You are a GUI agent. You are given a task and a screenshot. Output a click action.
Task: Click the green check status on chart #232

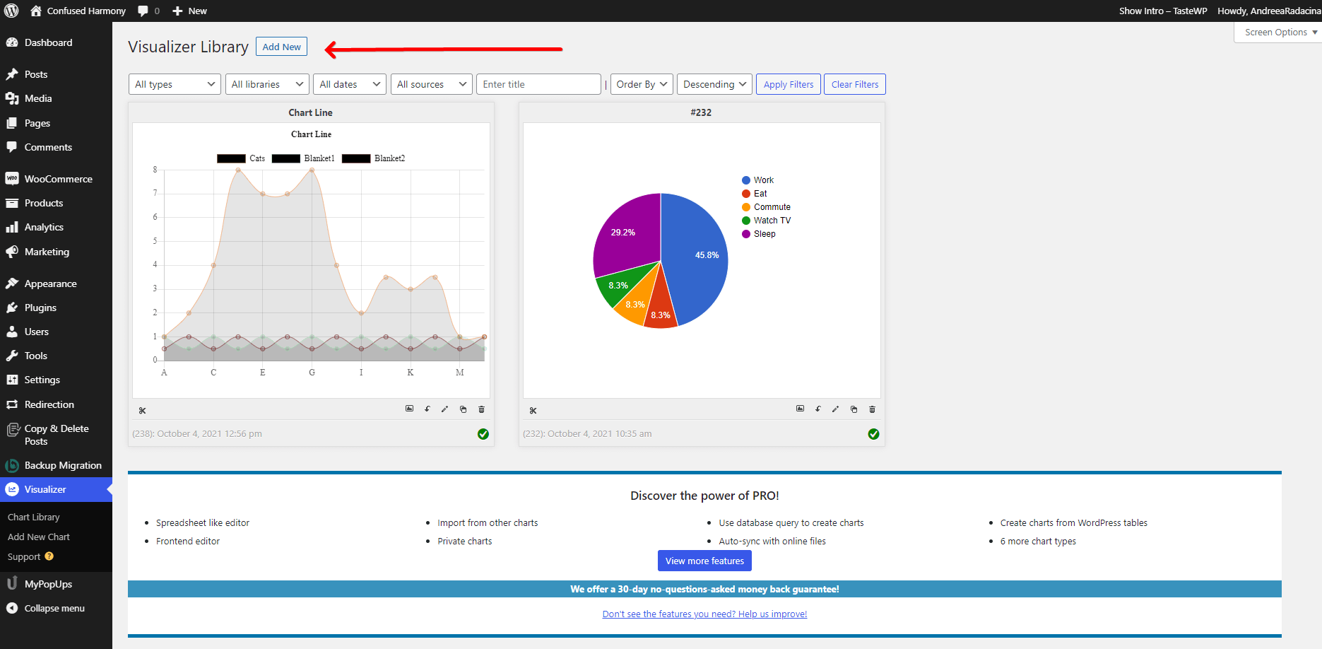[873, 434]
